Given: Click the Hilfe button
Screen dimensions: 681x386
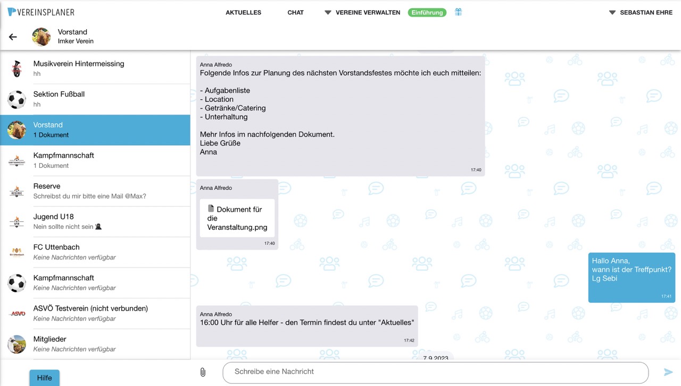Looking at the screenshot, I should click(44, 378).
